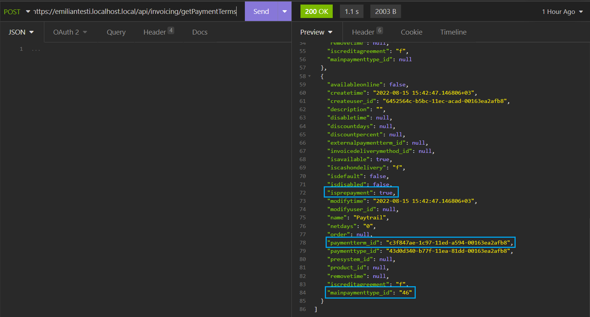Switch to the Cookie tab
Viewport: 590px width, 317px height.
click(x=412, y=32)
